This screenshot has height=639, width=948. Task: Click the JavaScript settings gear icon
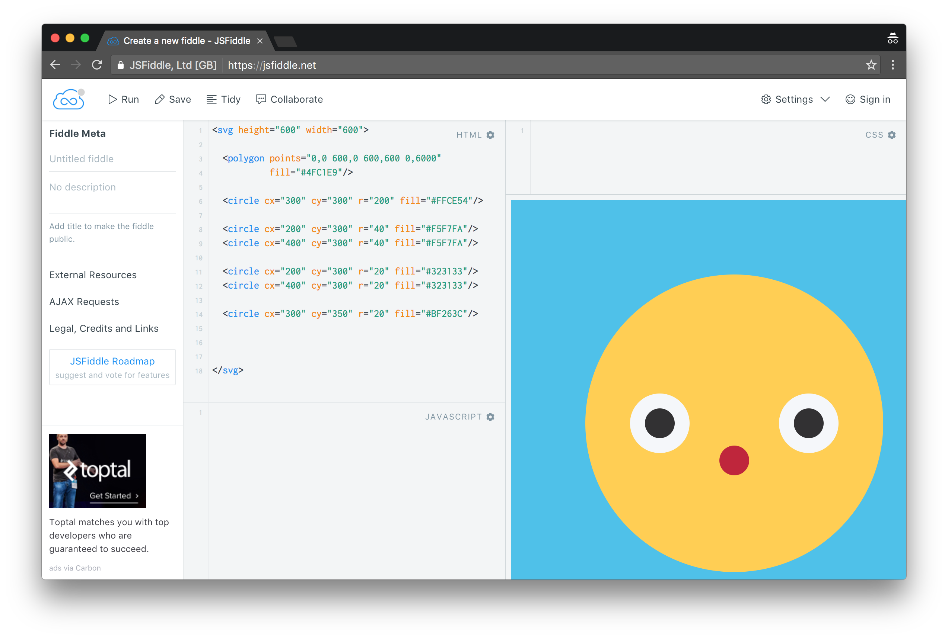[492, 417]
